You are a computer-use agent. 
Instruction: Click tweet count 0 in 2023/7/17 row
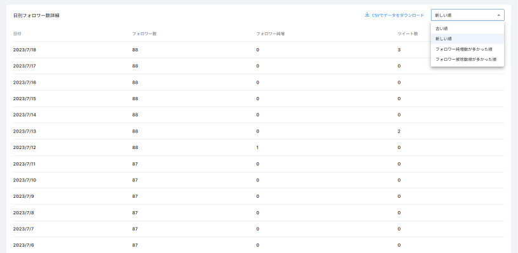[399, 66]
